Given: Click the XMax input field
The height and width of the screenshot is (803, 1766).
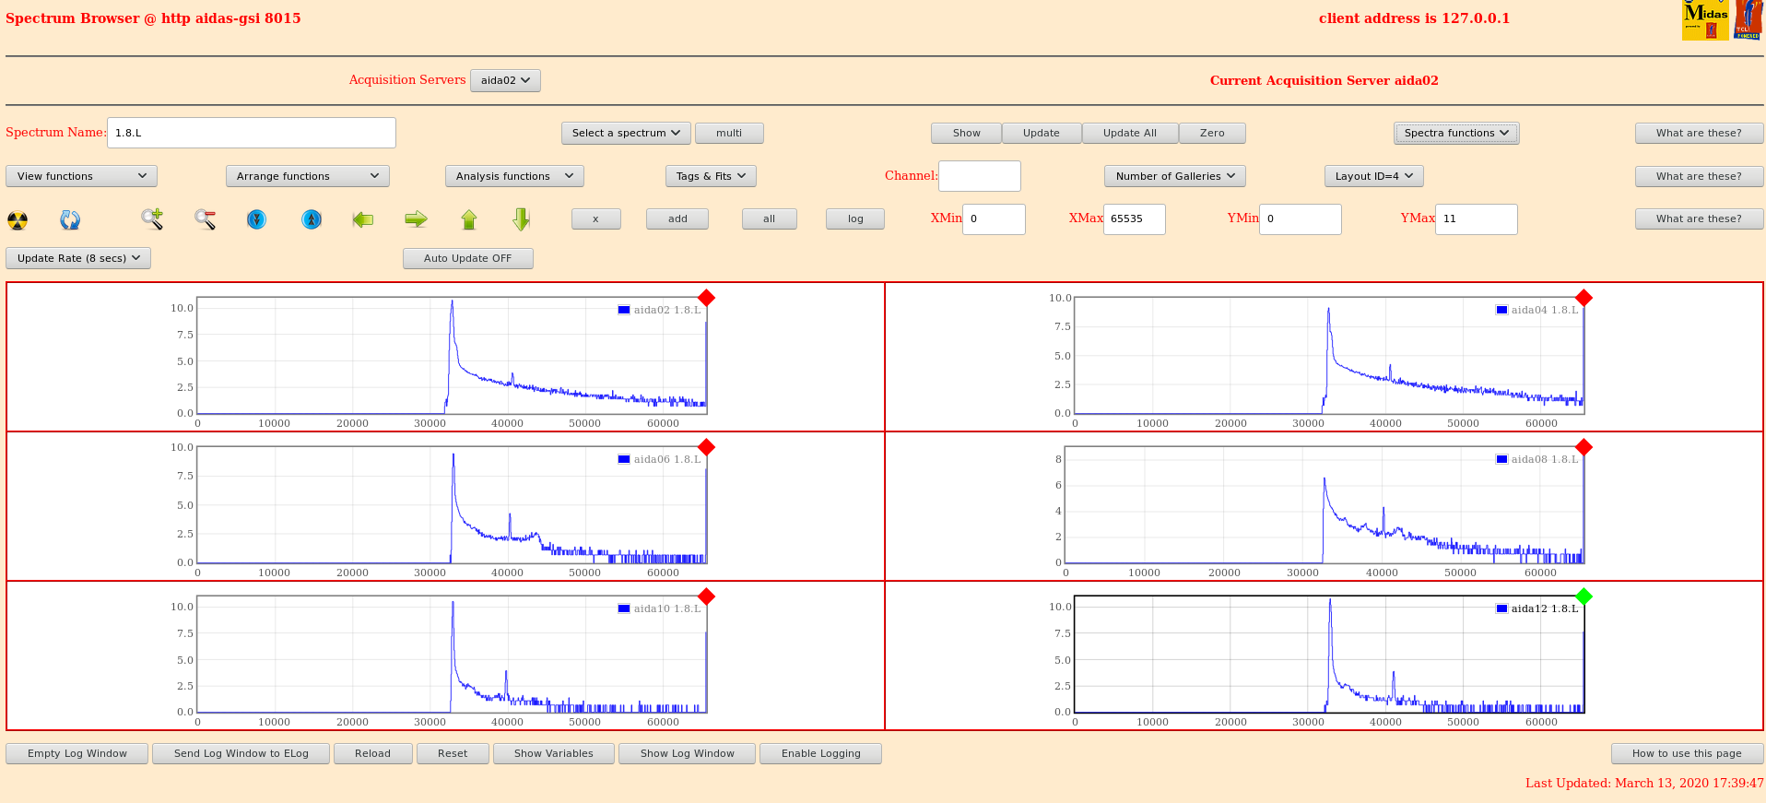Looking at the screenshot, I should (1134, 219).
